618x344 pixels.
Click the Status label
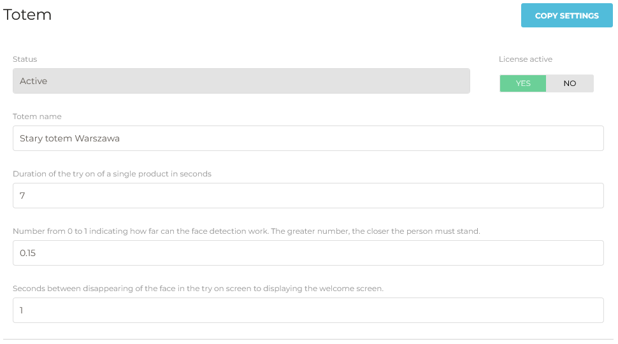(25, 59)
